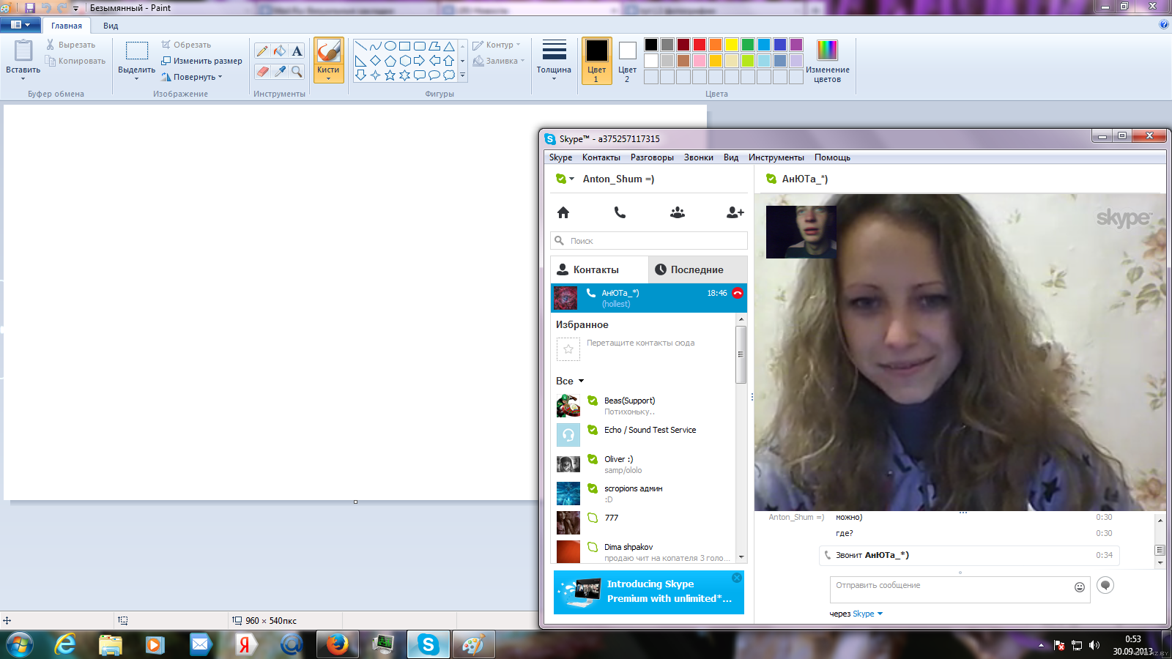Pick the green color swatch in palette
This screenshot has height=659, width=1172.
748,45
